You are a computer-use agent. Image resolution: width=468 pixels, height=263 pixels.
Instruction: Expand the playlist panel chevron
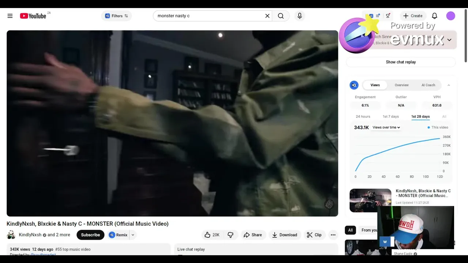449,39
